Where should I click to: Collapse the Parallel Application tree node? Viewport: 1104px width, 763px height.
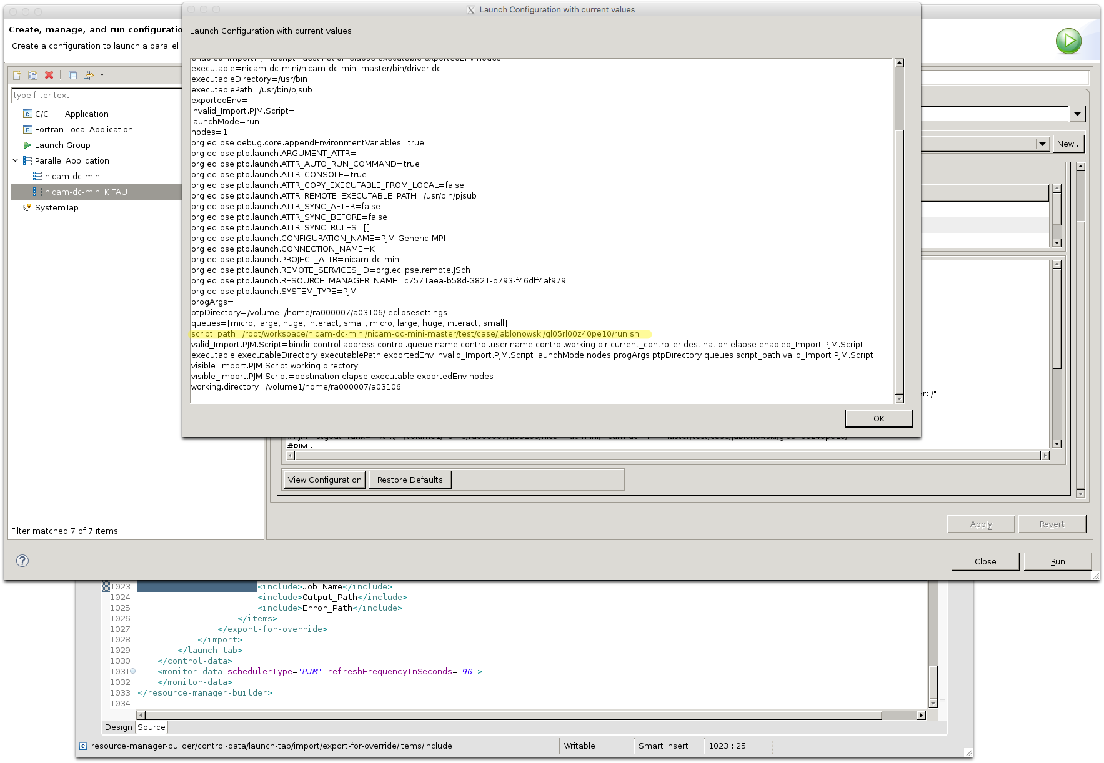16,160
